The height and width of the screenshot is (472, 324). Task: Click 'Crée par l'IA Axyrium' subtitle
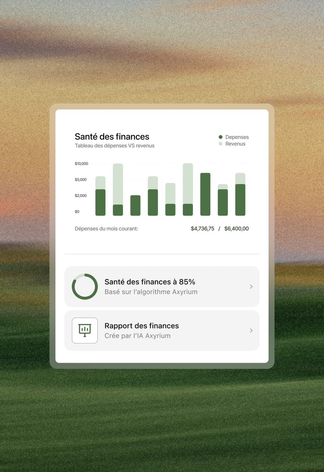click(x=137, y=336)
